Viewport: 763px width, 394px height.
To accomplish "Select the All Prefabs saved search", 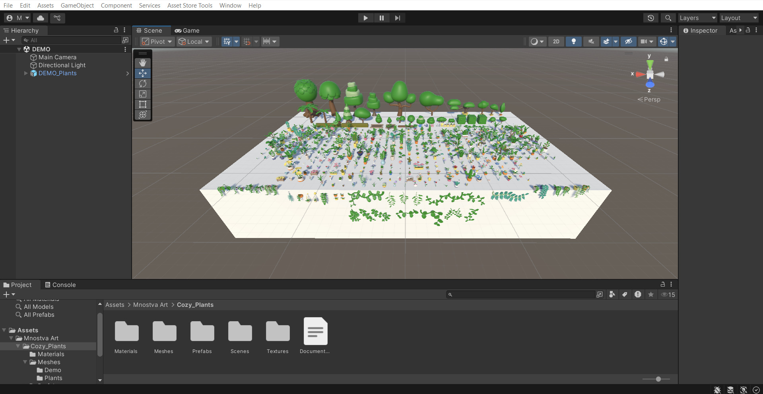I will [x=39, y=315].
